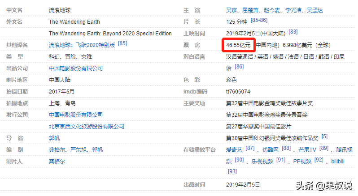Viewport: 358px width, 196px height.
Task: Click the 汉语普通话 dialogue language text
Action: tap(240, 57)
